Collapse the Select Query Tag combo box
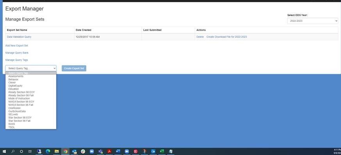The image size is (341, 155). click(x=31, y=68)
